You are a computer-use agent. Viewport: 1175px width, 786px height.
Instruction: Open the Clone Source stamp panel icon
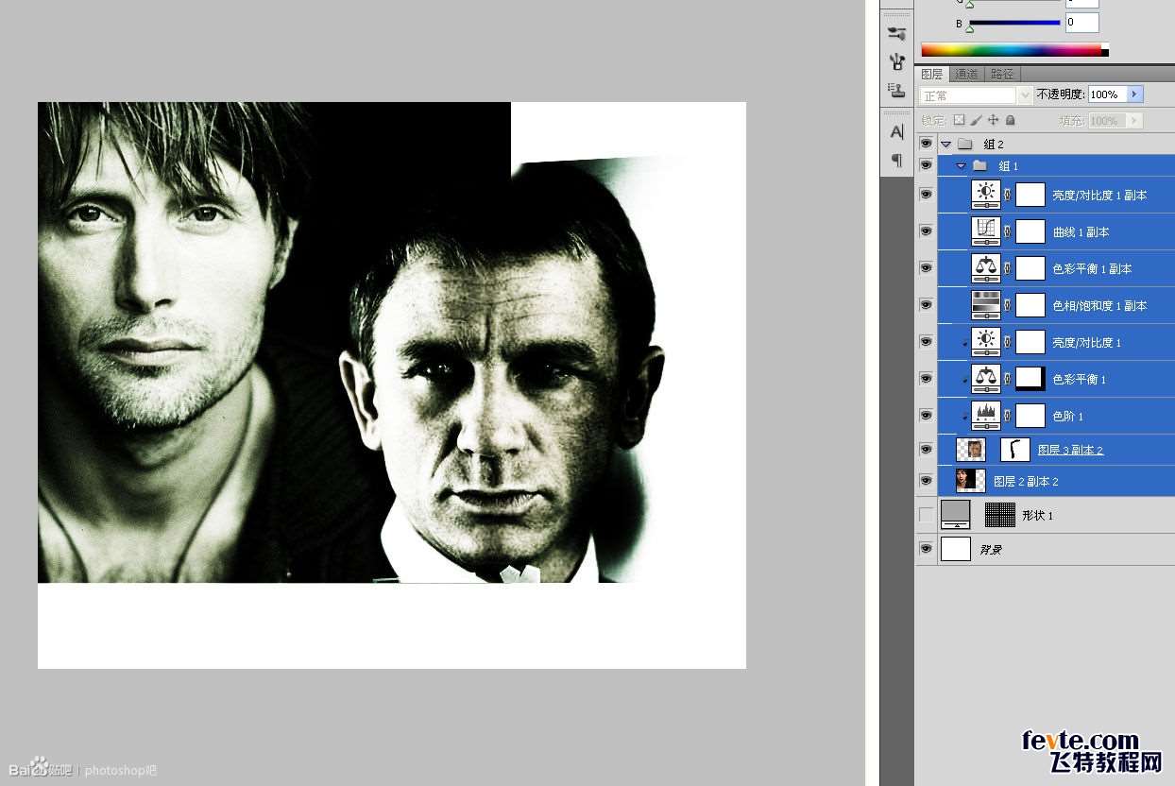click(x=896, y=90)
